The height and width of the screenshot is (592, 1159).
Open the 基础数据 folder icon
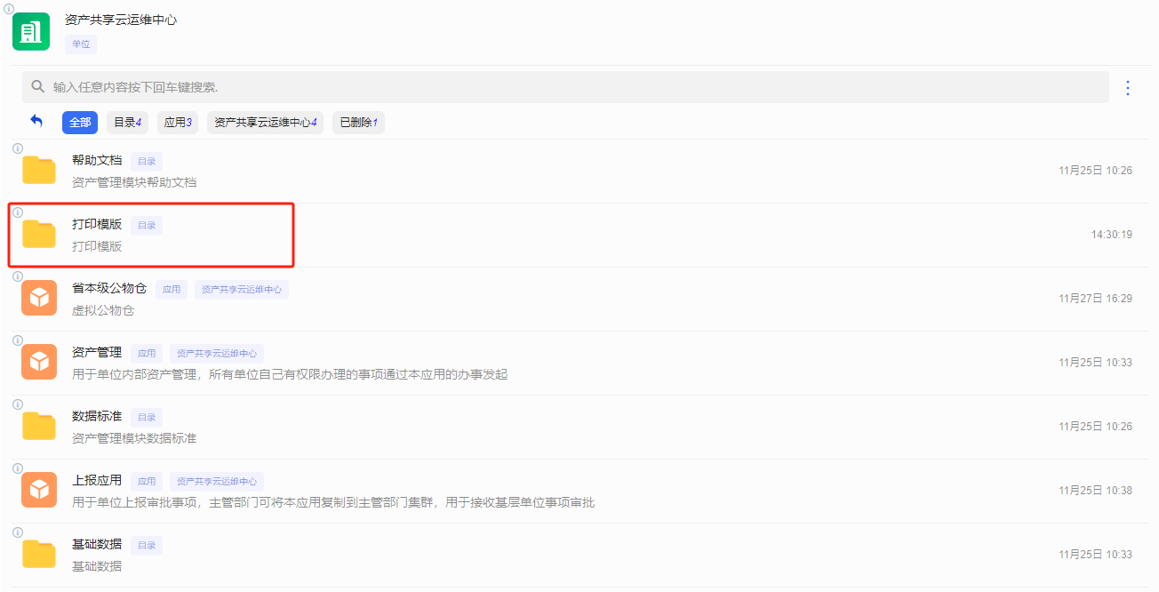point(39,554)
